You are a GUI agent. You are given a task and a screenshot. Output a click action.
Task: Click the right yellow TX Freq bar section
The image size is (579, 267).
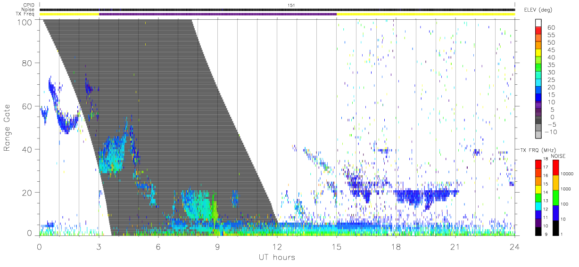(426, 14)
